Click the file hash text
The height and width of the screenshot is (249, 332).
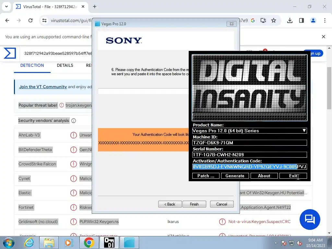click(x=58, y=53)
